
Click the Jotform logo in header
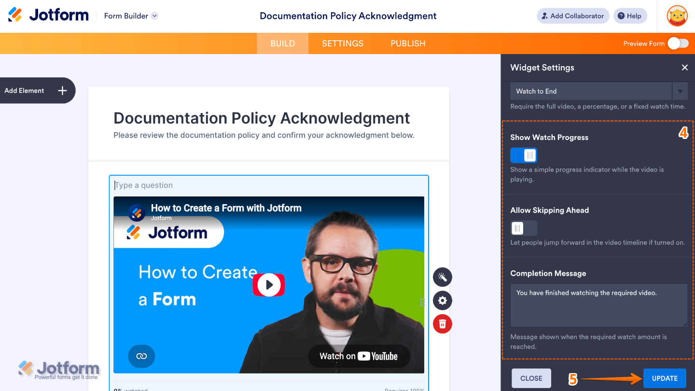tap(48, 15)
